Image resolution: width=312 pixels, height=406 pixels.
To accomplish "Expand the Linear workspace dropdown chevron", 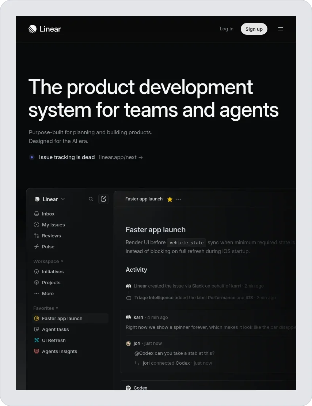I will (62, 199).
